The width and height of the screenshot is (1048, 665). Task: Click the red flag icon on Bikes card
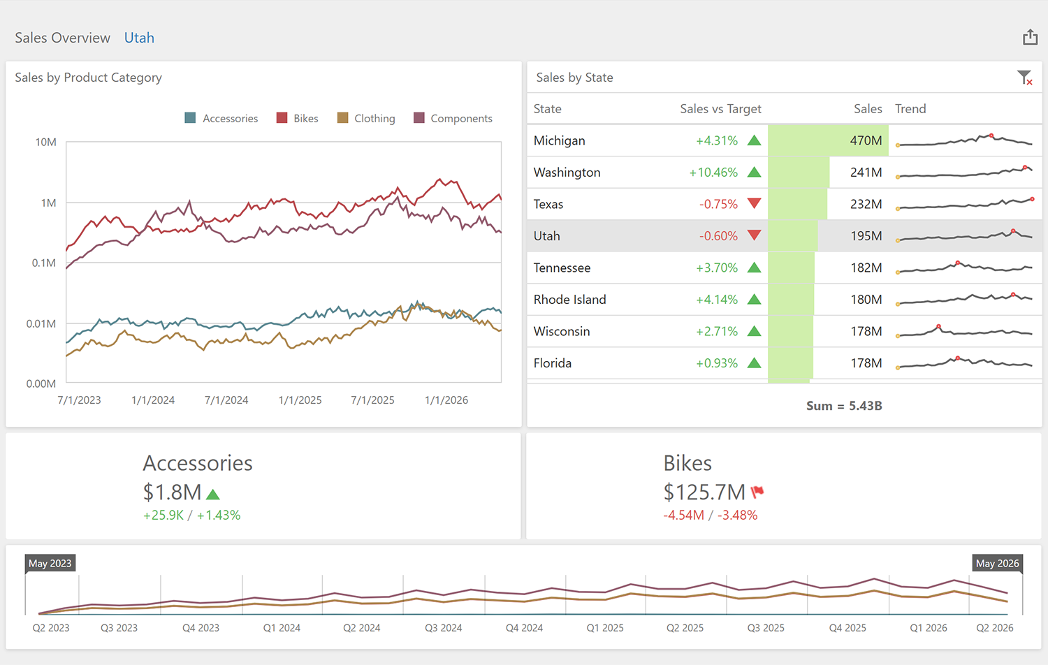pos(757,492)
